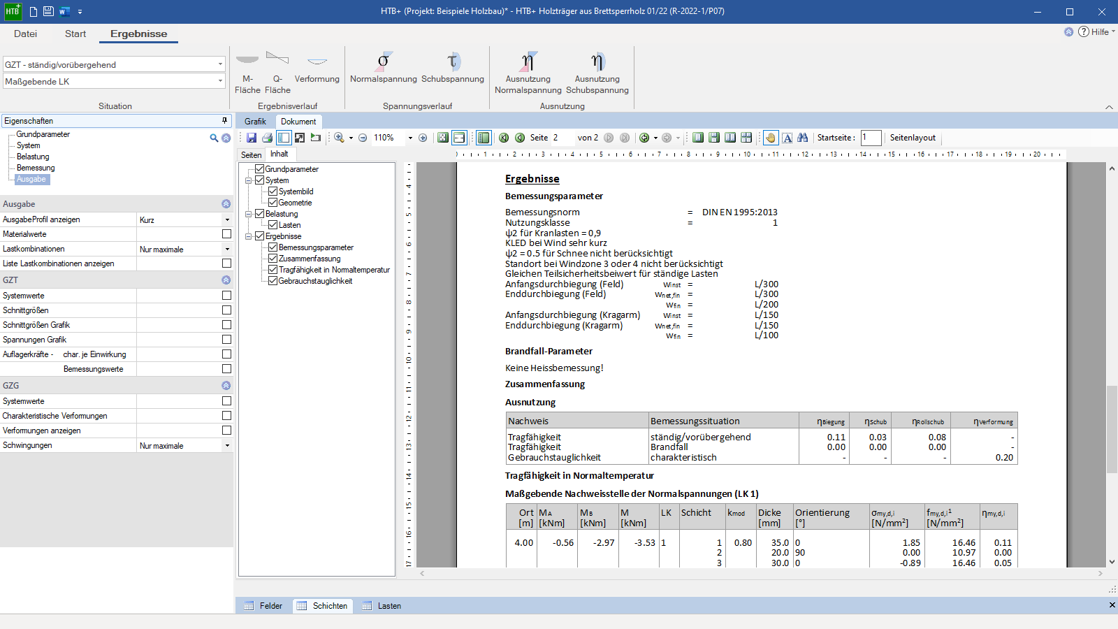This screenshot has height=629, width=1118.
Task: Tick the Spannungen Grafik checkbox
Action: pos(226,340)
